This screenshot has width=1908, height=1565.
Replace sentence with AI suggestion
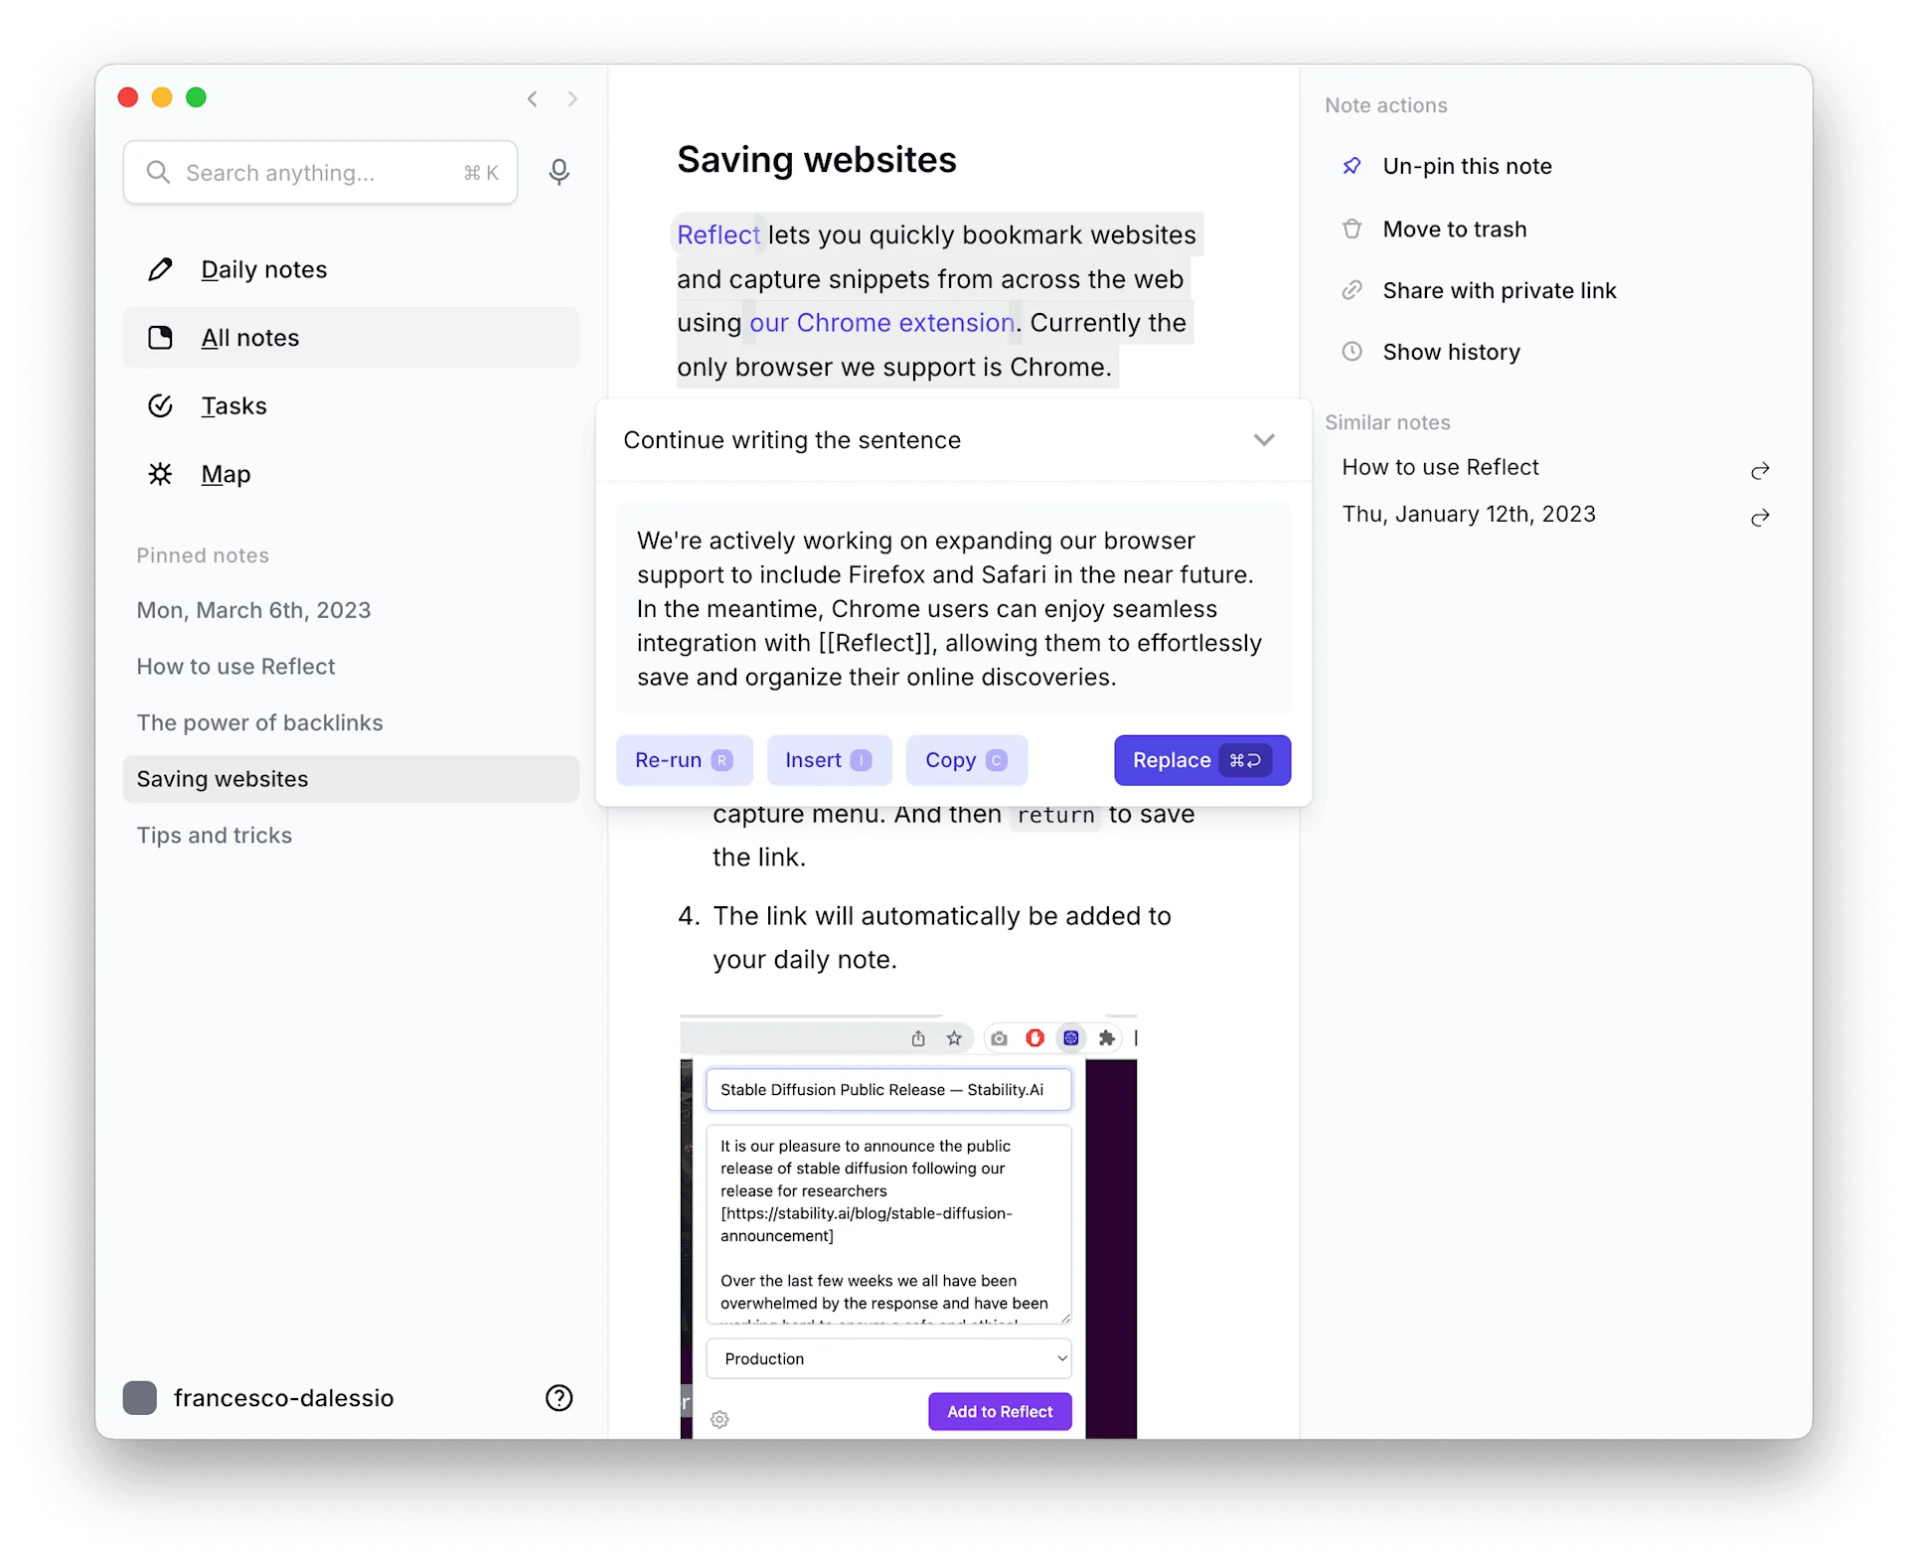click(1201, 760)
